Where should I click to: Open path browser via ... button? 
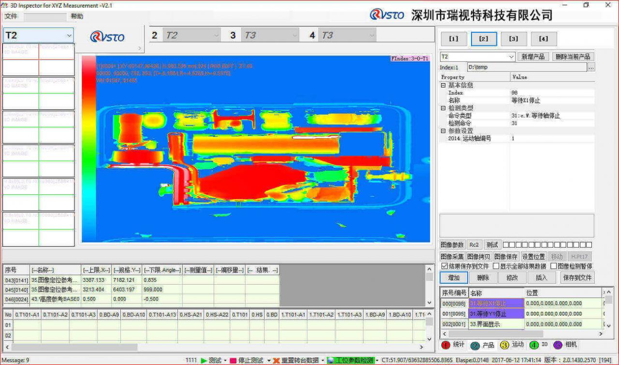pos(592,67)
